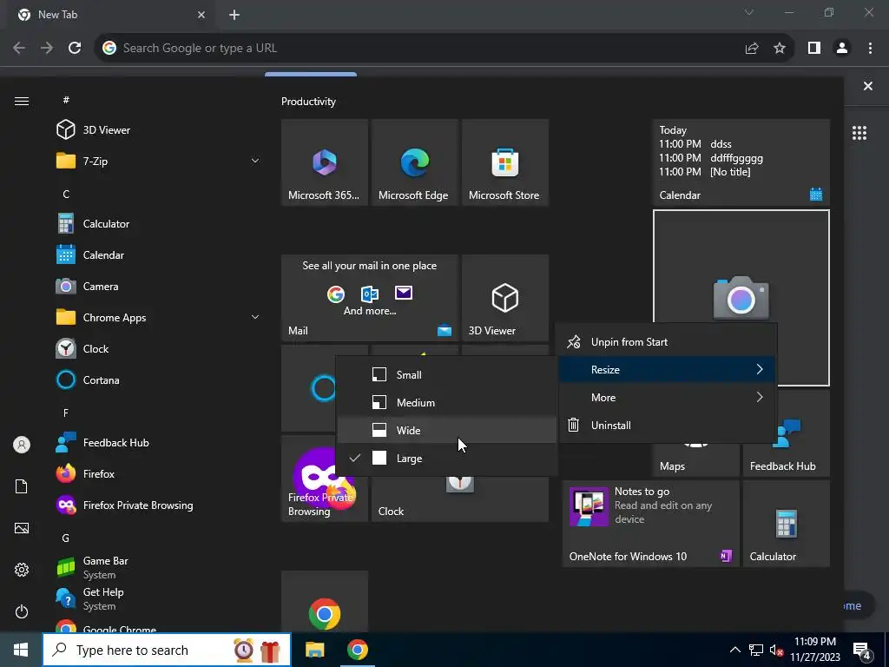Bookmark this tab with the star icon
The image size is (889, 667).
coord(780,49)
